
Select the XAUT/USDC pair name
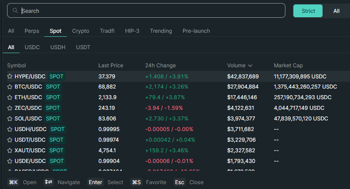(30, 150)
